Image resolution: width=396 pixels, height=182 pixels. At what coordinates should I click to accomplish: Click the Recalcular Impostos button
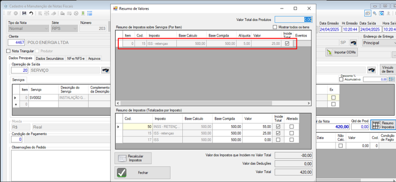tap(133, 158)
